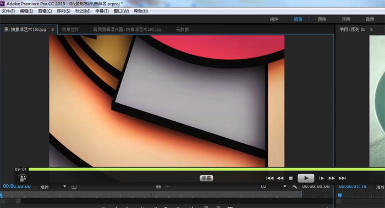Switch to the 组件 workspace
The image size is (385, 208).
coord(274,19)
